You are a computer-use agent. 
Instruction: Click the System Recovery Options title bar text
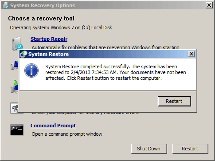[43, 5]
